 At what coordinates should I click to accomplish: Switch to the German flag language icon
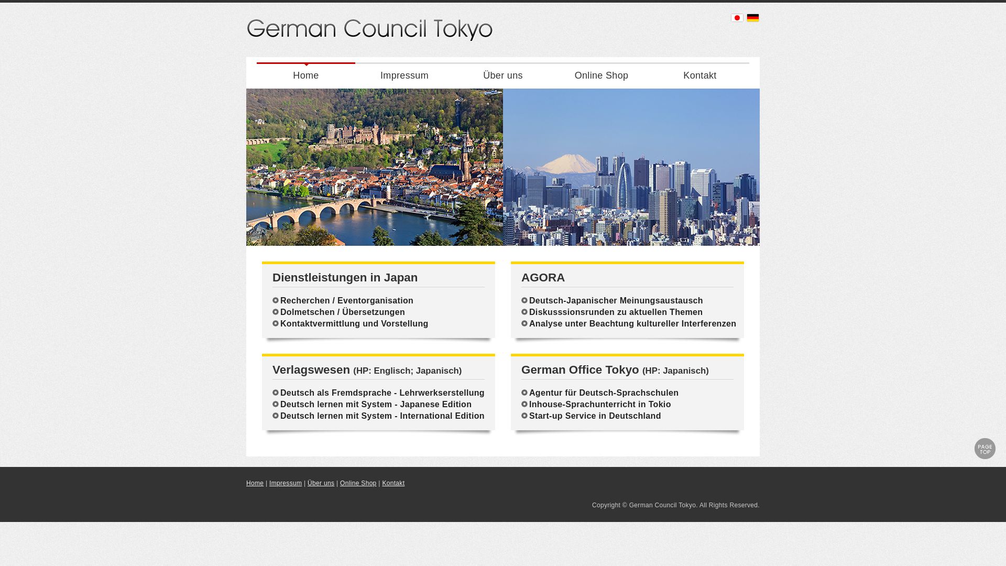pyautogui.click(x=753, y=18)
